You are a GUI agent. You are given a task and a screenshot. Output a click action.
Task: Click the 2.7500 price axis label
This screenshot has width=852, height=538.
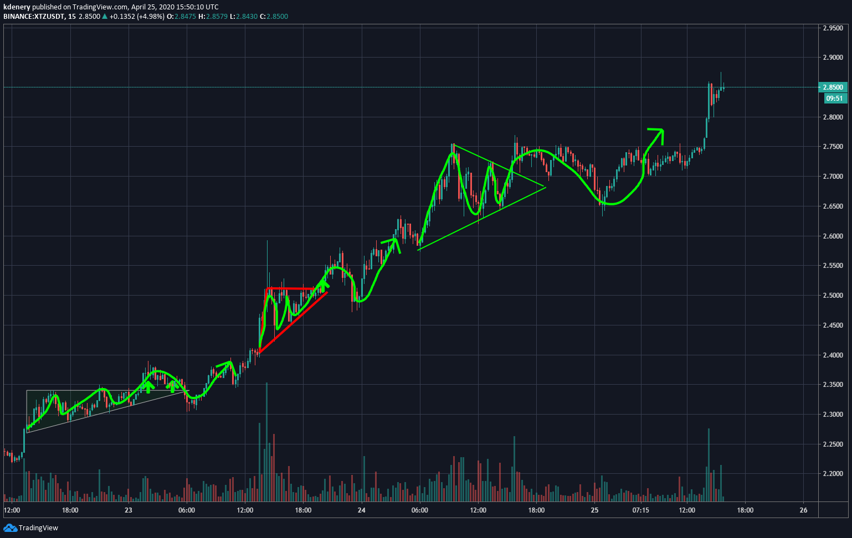(x=833, y=147)
